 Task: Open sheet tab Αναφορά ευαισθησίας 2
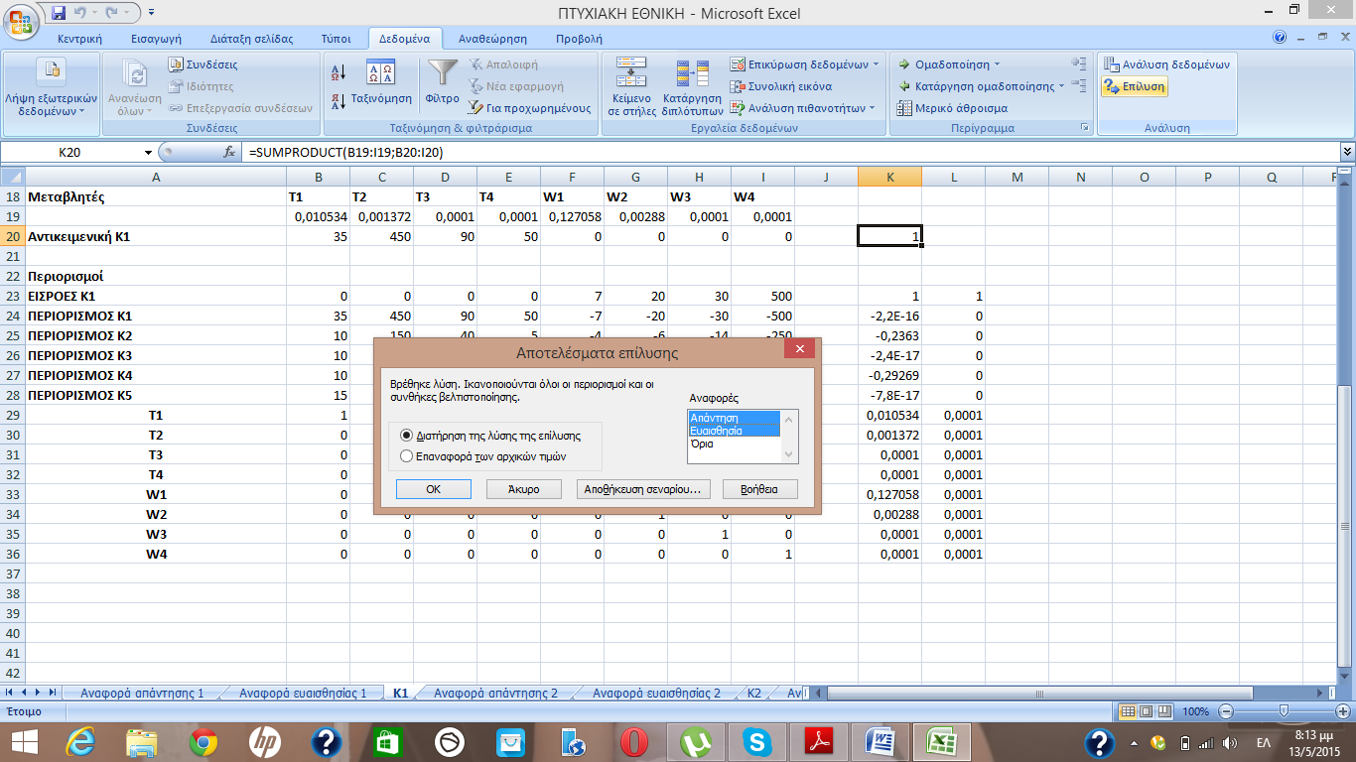(x=656, y=693)
